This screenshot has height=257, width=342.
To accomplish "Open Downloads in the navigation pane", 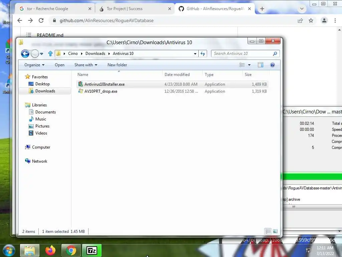I will 45,91.
